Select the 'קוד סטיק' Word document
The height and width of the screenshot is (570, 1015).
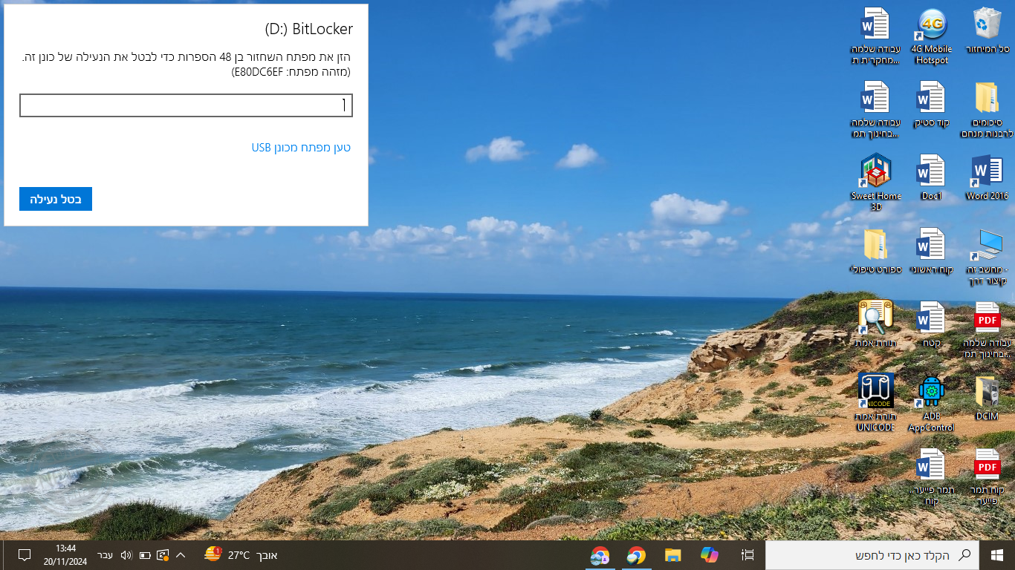coord(932,105)
